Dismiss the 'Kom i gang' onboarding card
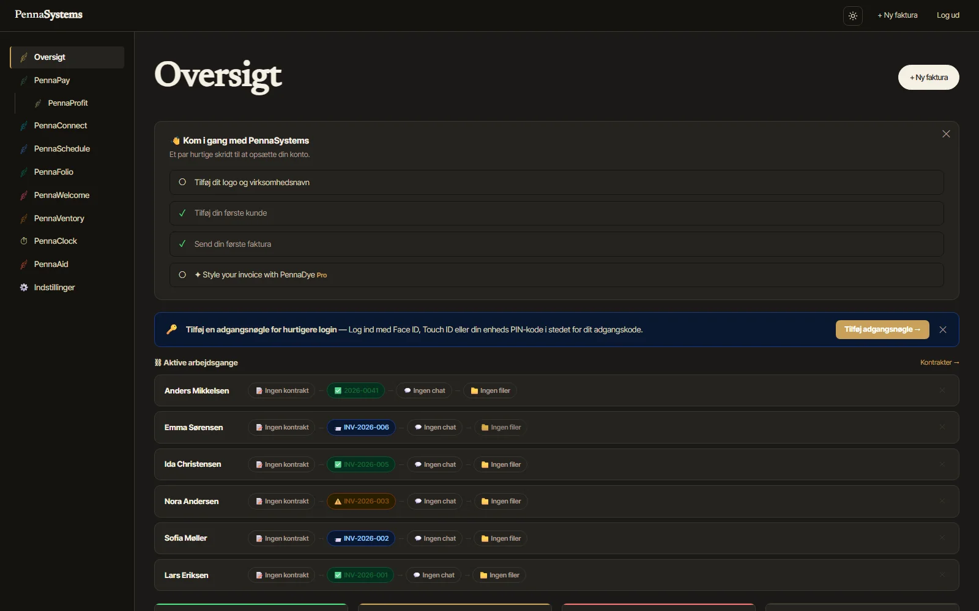This screenshot has width=979, height=611. [x=946, y=134]
